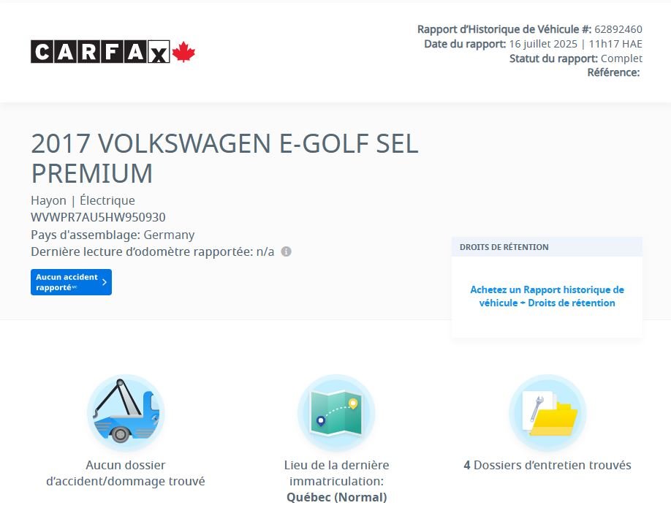Click Québec (Normal) registration text
This screenshot has width=671, height=519.
pos(336,497)
